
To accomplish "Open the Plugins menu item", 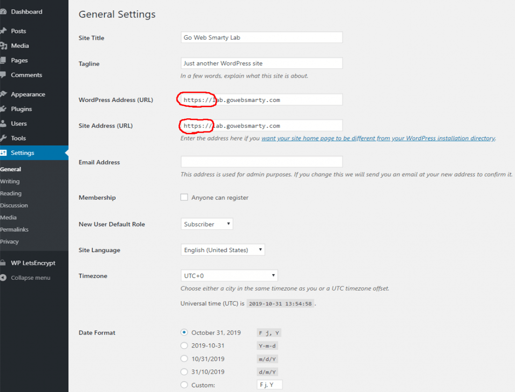I will tap(22, 109).
